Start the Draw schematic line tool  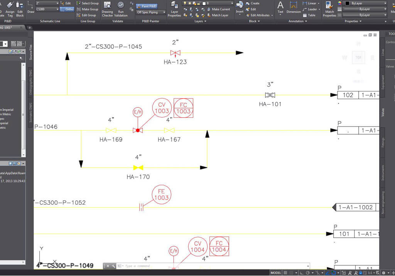(x=31, y=8)
